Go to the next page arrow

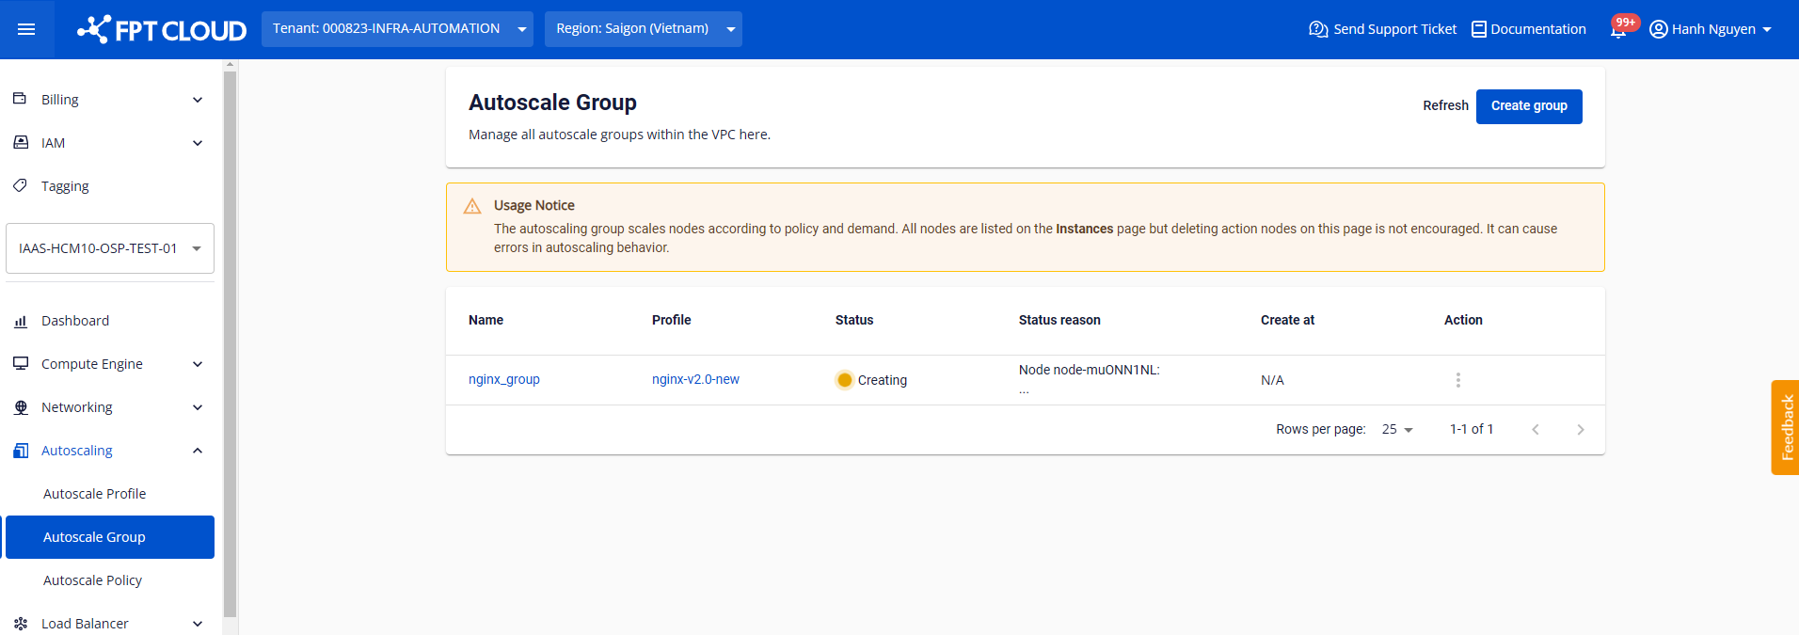tap(1580, 430)
